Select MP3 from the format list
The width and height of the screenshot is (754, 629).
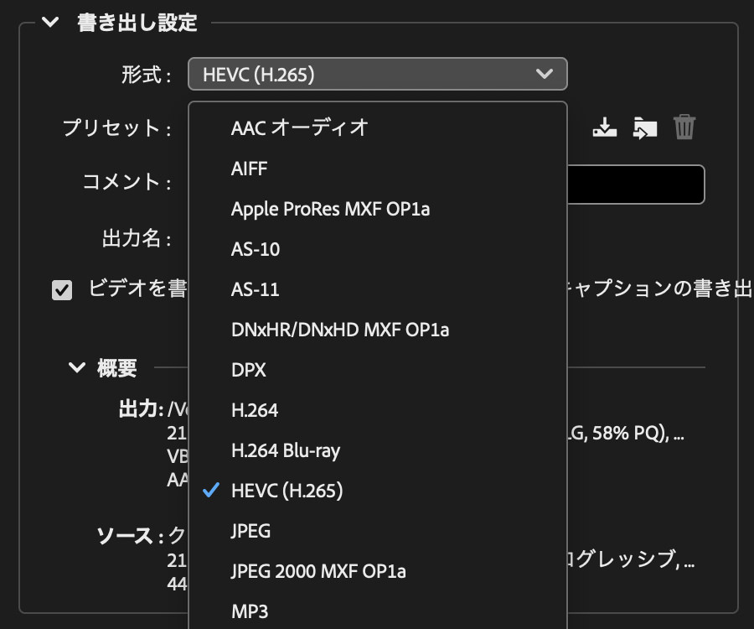249,611
